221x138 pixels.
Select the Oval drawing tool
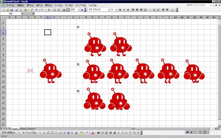pos(56,132)
